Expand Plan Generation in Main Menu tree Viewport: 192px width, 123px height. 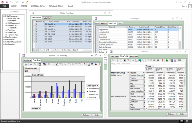[4, 37]
